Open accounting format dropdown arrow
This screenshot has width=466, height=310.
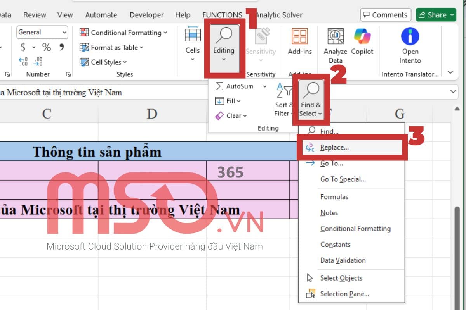click(34, 47)
